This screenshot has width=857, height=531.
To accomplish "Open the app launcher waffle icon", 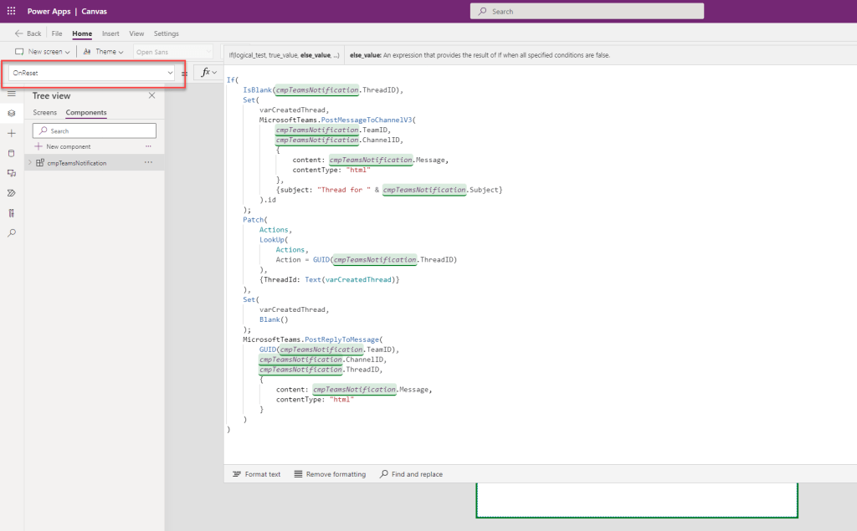I will point(11,12).
